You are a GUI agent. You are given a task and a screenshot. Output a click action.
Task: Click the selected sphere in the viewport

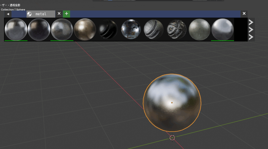point(172,103)
